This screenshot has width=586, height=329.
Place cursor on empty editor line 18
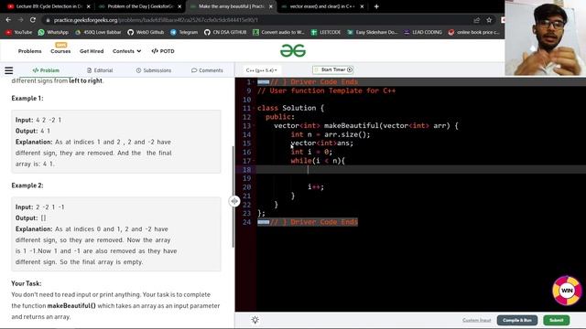click(421, 170)
